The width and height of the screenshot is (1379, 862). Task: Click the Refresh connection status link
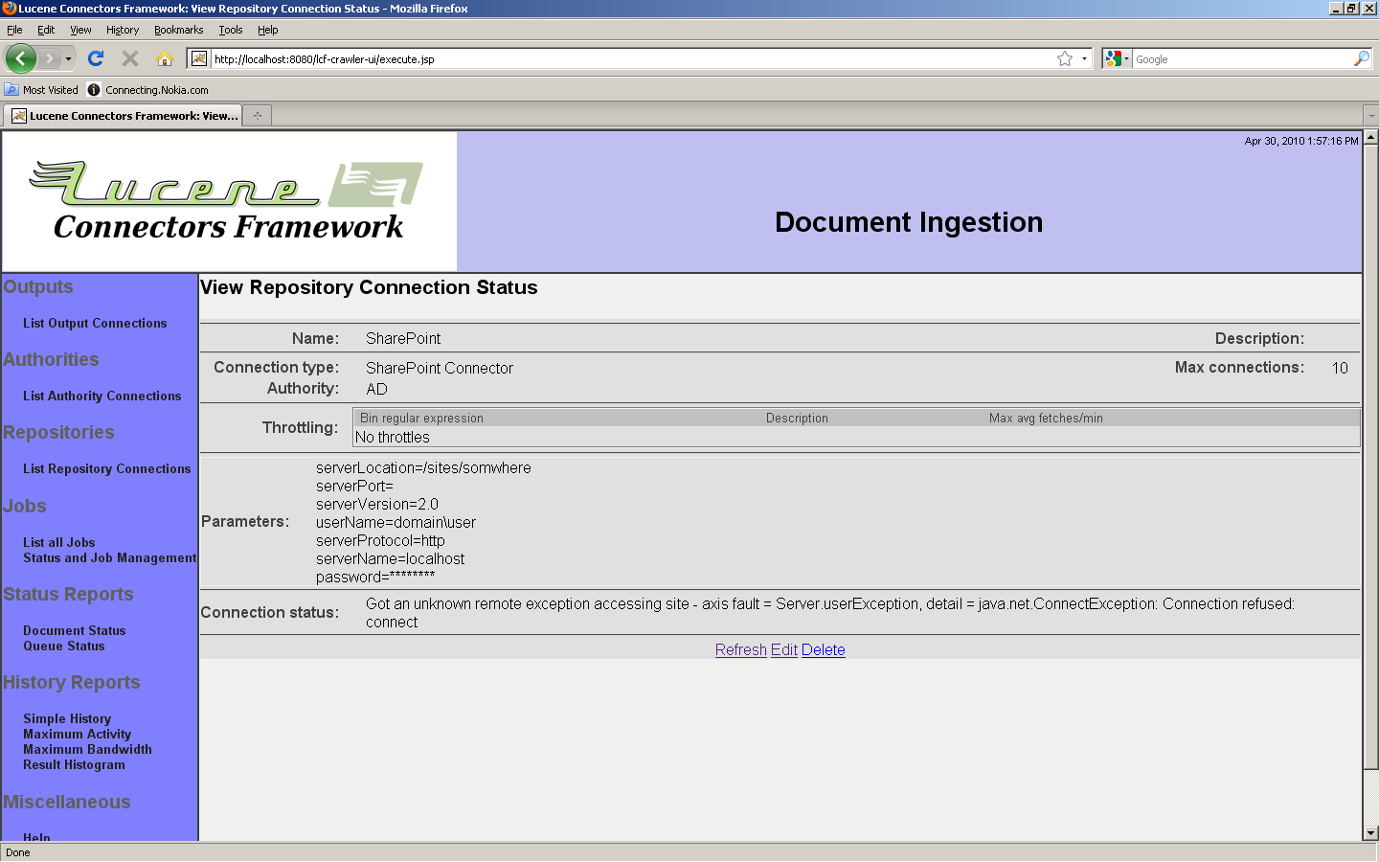point(740,649)
